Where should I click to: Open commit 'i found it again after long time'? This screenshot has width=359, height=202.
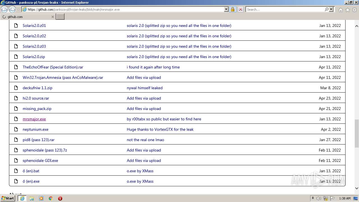153,67
